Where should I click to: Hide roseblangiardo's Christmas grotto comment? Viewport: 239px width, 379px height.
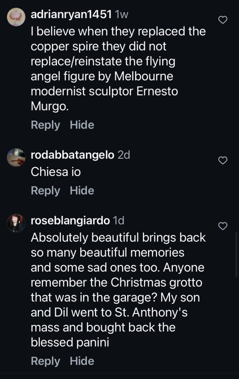click(x=82, y=361)
